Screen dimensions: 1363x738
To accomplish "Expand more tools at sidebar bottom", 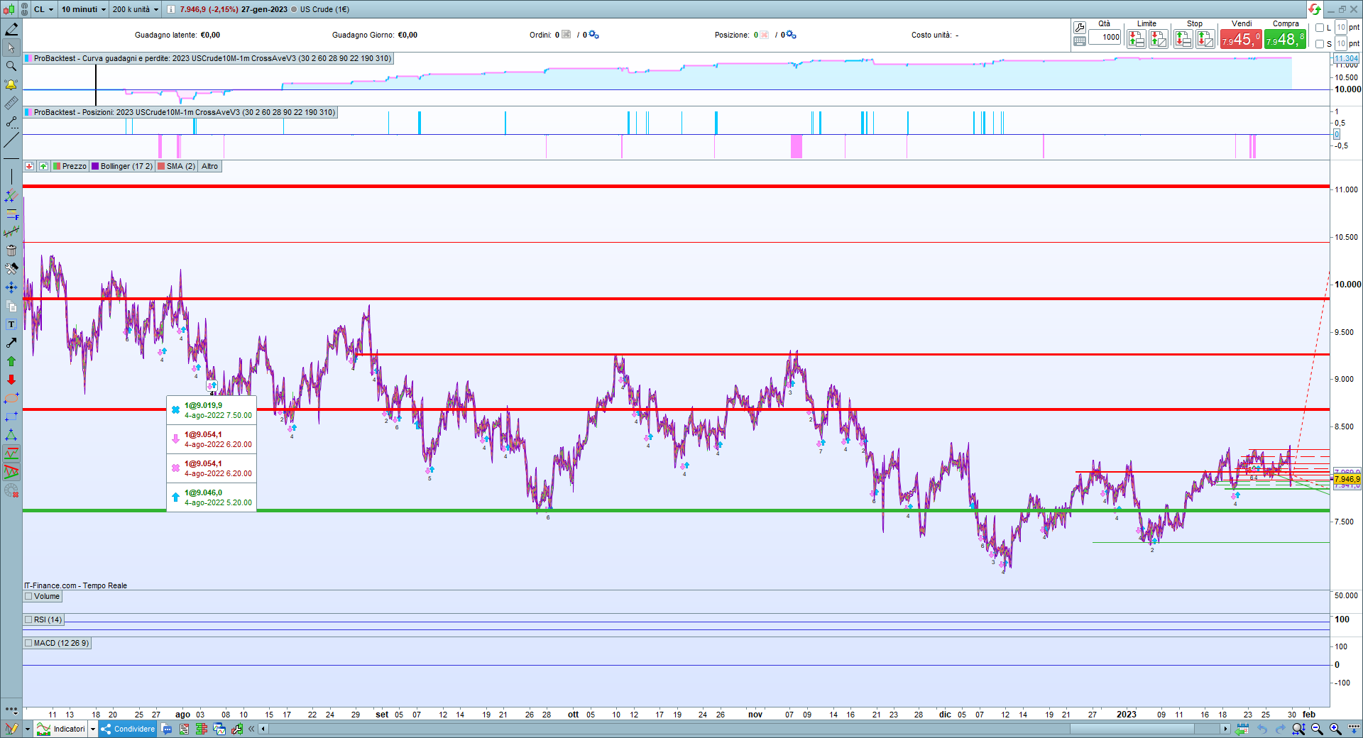I will 11,709.
